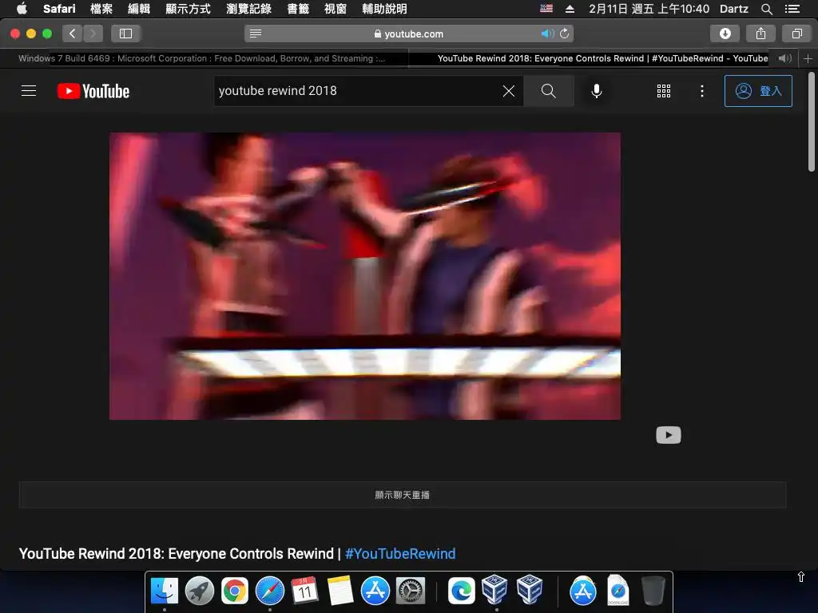Open Spotlight search in menu bar
Viewport: 818px width, 613px height.
coord(766,9)
